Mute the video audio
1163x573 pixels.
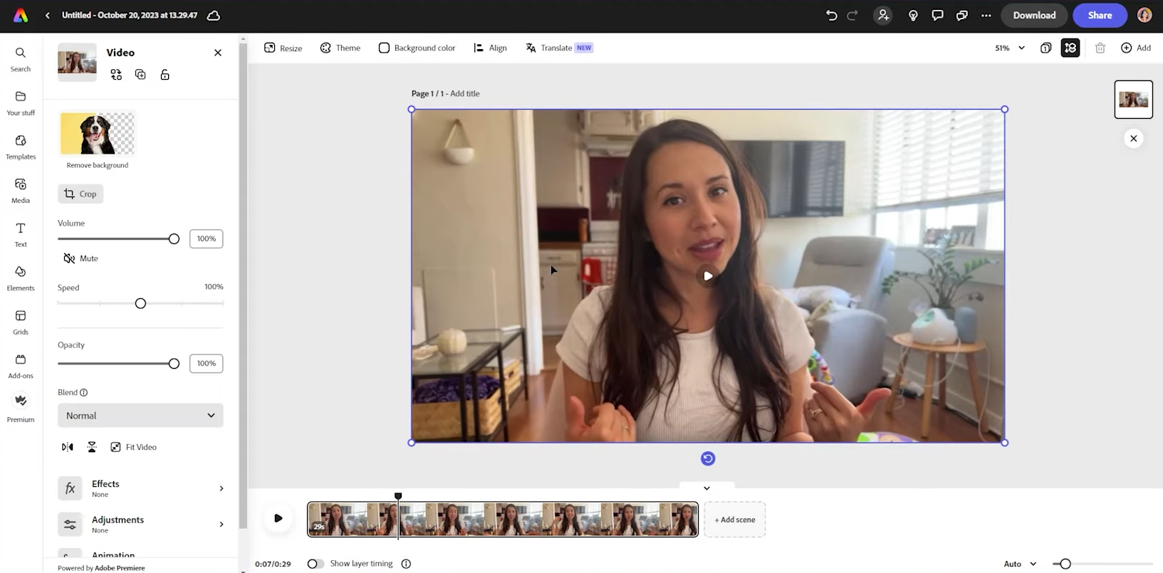80,258
